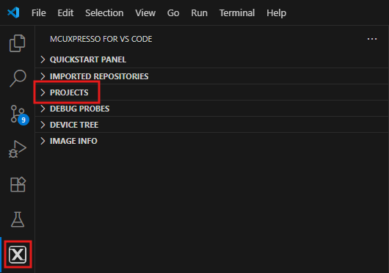Open the Run and Debug view

point(18,149)
